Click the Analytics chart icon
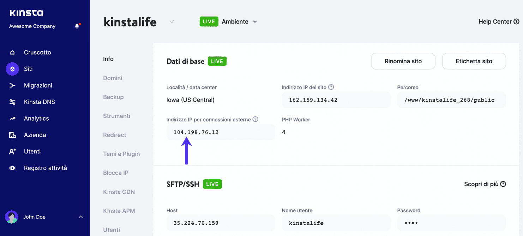Screen dimensions: 523x236 (x=12, y=119)
